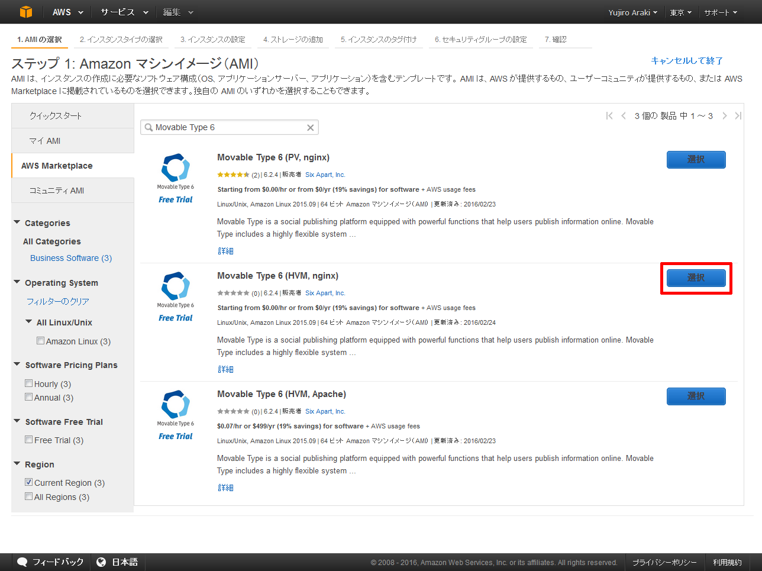Image resolution: width=762 pixels, height=571 pixels.
Task: Select the マイ AMI tab
Action: [73, 141]
